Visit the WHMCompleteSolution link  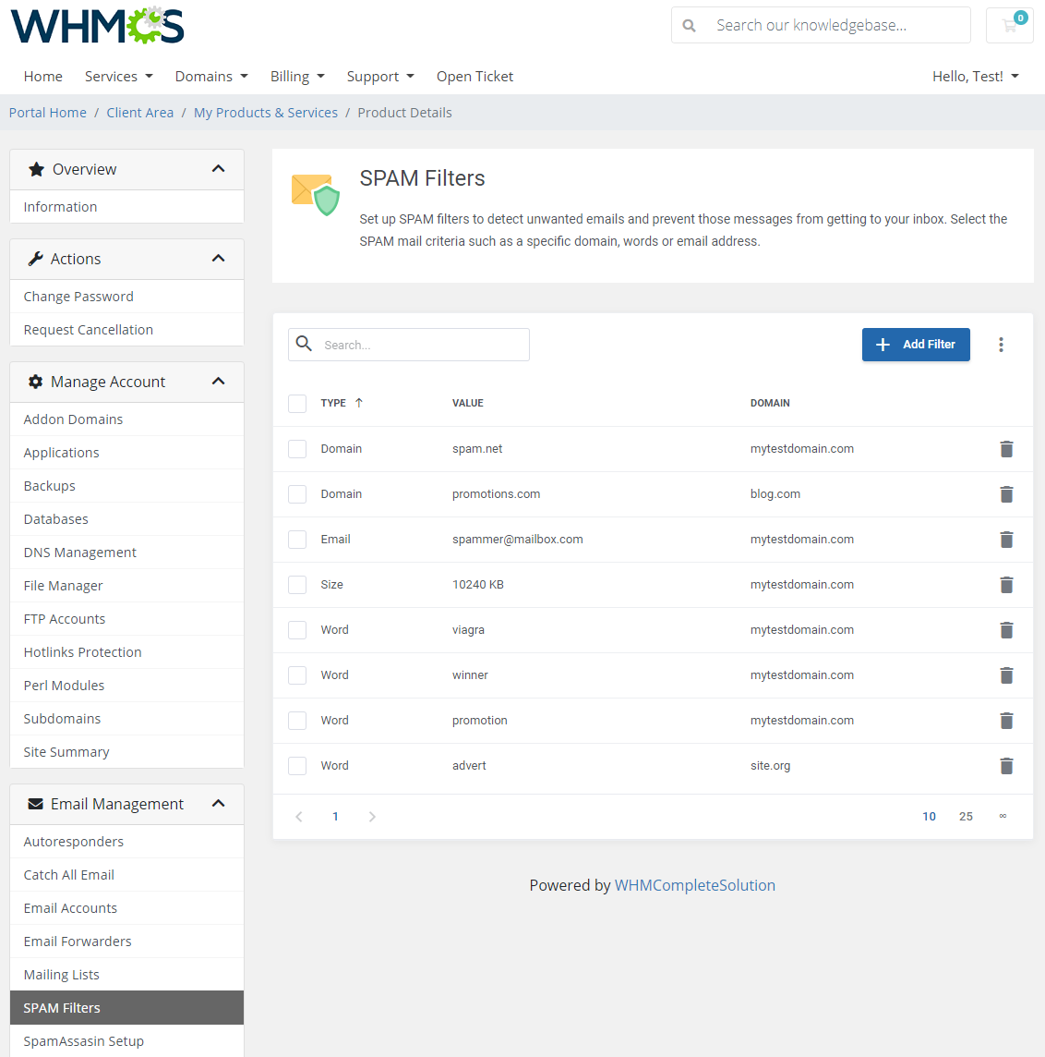coord(695,885)
